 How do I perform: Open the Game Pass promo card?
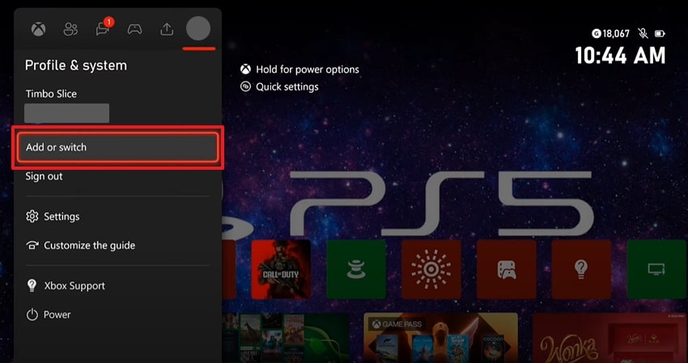tap(441, 338)
